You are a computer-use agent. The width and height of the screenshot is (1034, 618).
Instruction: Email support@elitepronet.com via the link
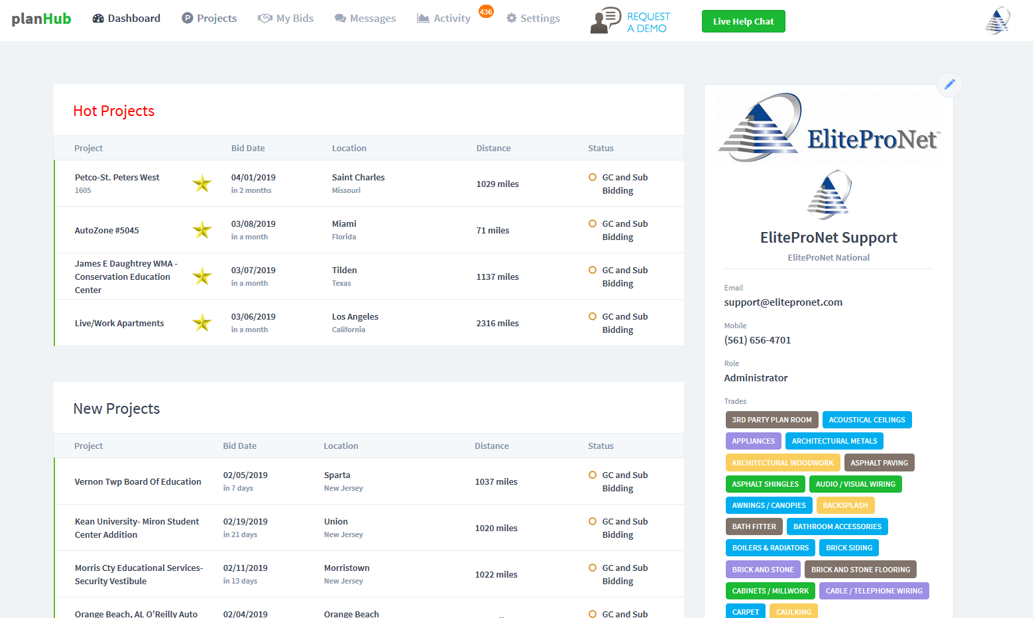tap(783, 302)
